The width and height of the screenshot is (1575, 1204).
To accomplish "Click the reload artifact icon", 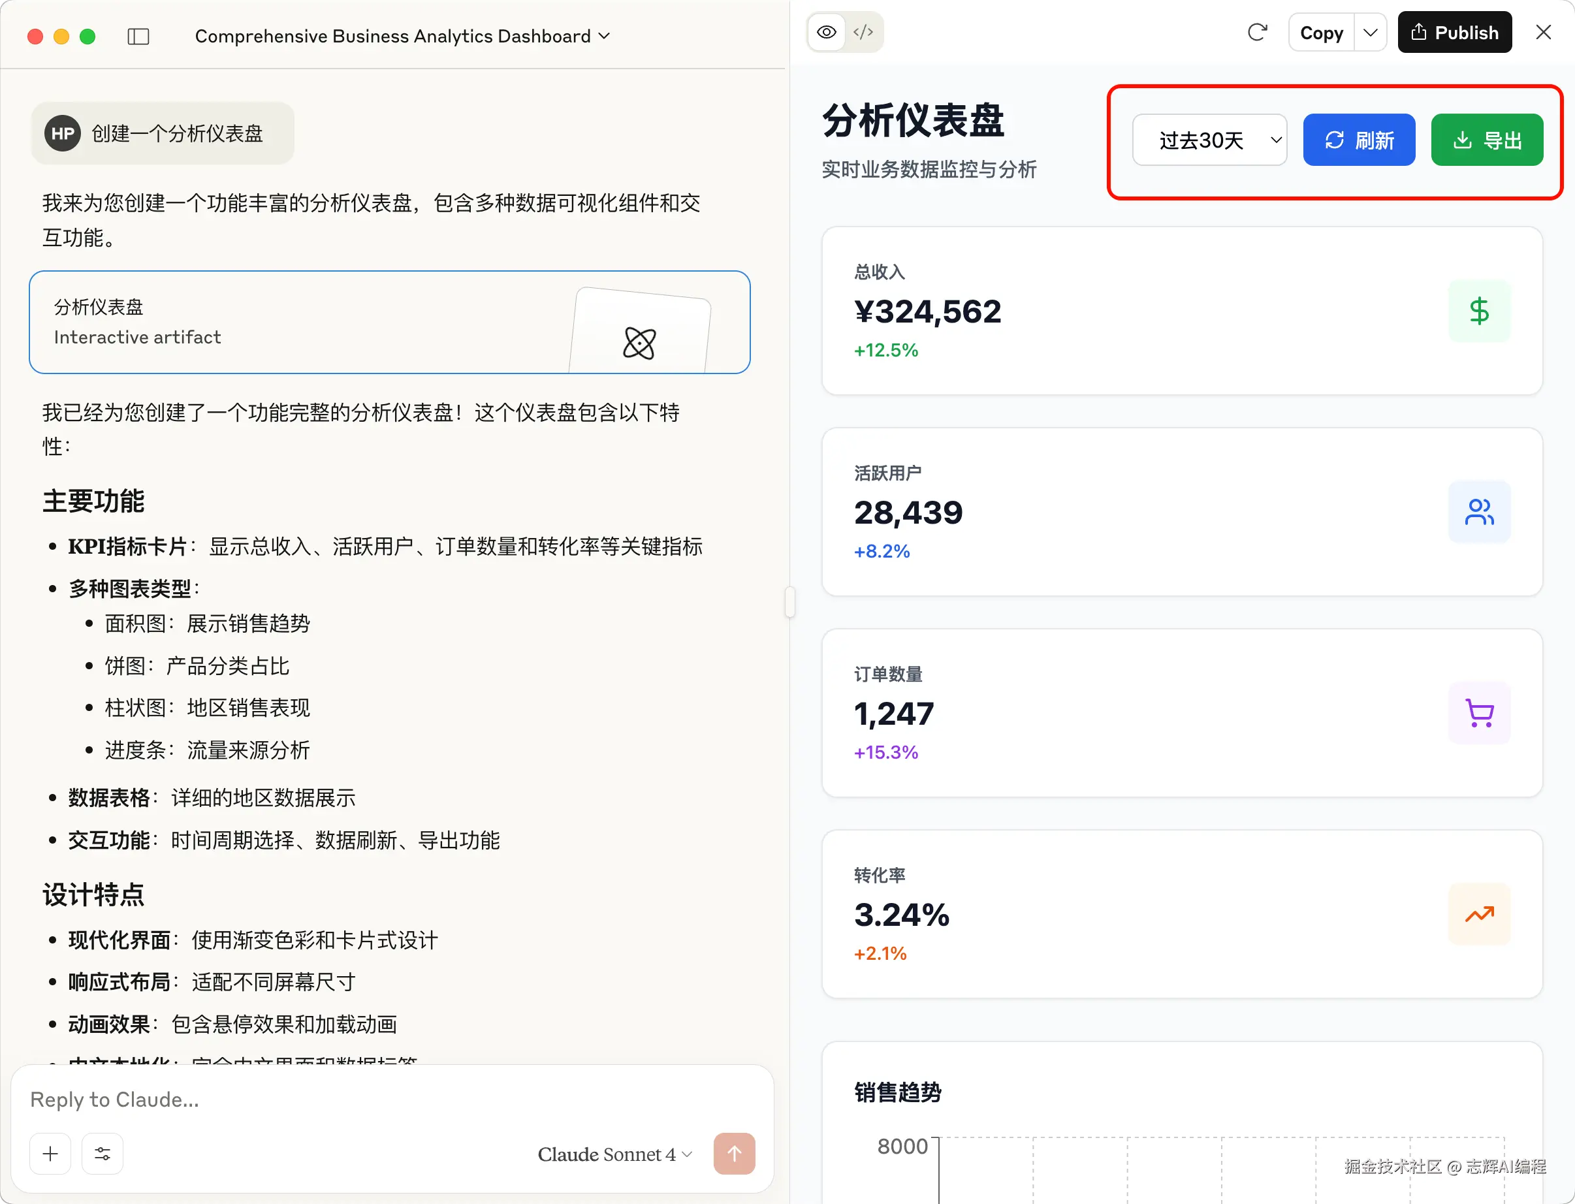I will [x=1257, y=32].
